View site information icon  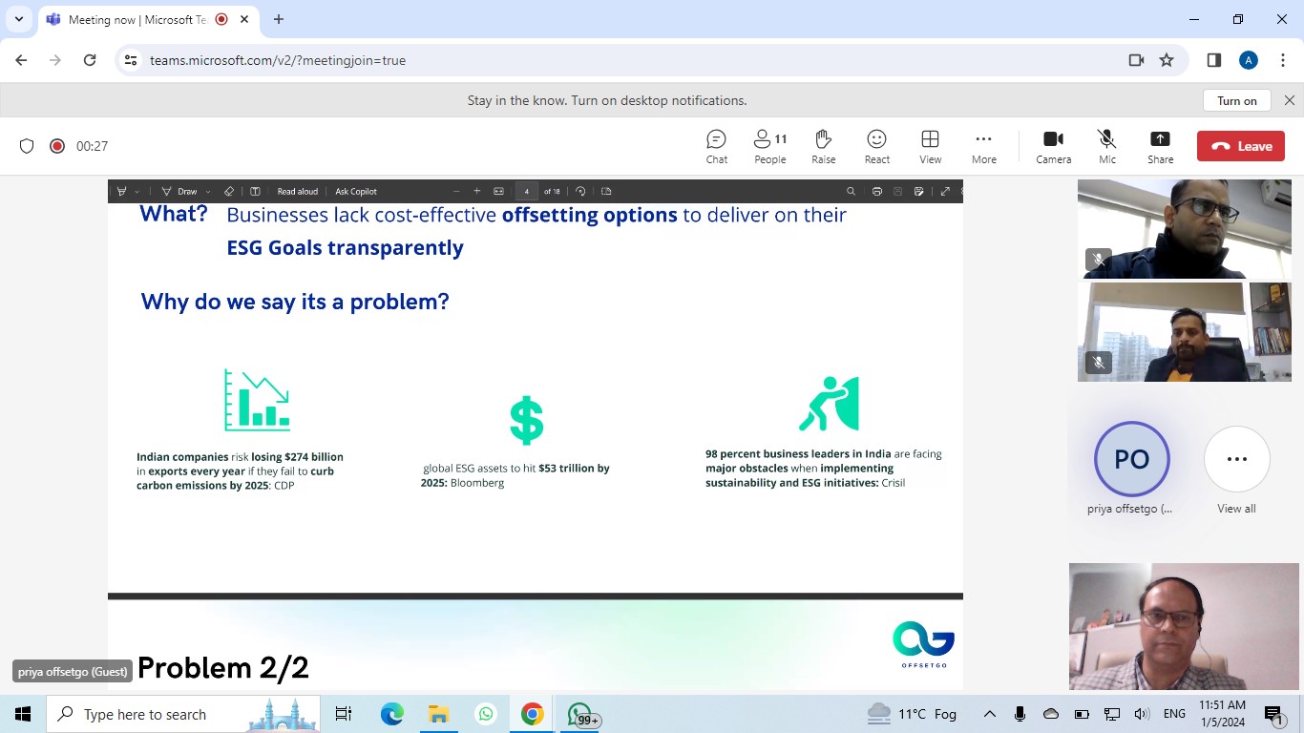(132, 60)
